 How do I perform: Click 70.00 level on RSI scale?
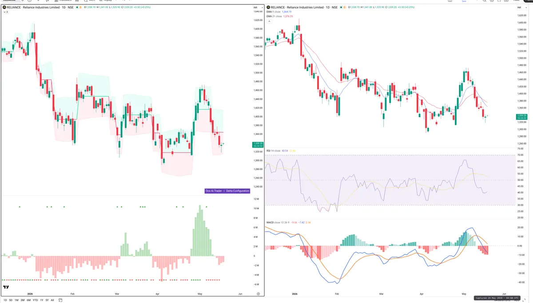(521, 155)
